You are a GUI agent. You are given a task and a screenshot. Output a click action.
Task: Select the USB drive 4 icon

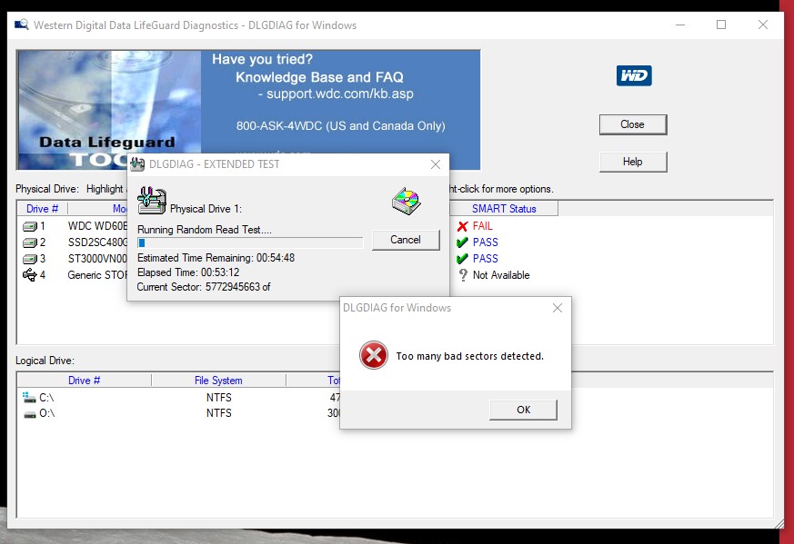[30, 275]
